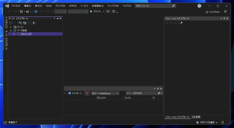Toggle the 0 messages filter
Image resolution: width=234 pixels, height=128 pixels.
point(75,93)
